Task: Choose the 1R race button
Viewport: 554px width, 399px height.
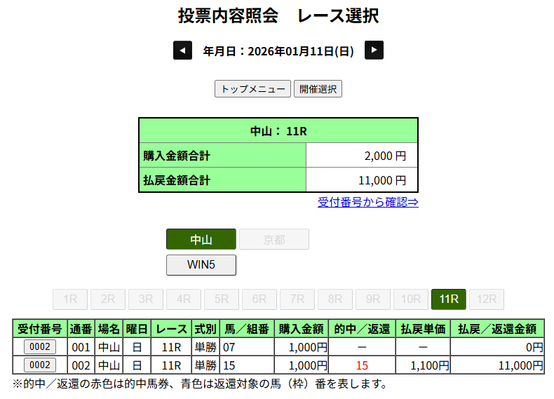Action: coord(70,299)
